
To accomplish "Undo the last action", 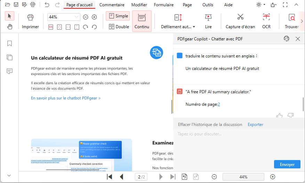I will [47, 5].
